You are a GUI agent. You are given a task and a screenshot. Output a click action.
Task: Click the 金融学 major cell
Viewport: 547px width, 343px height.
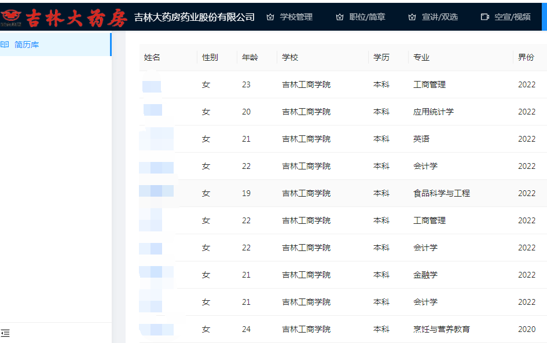(425, 275)
